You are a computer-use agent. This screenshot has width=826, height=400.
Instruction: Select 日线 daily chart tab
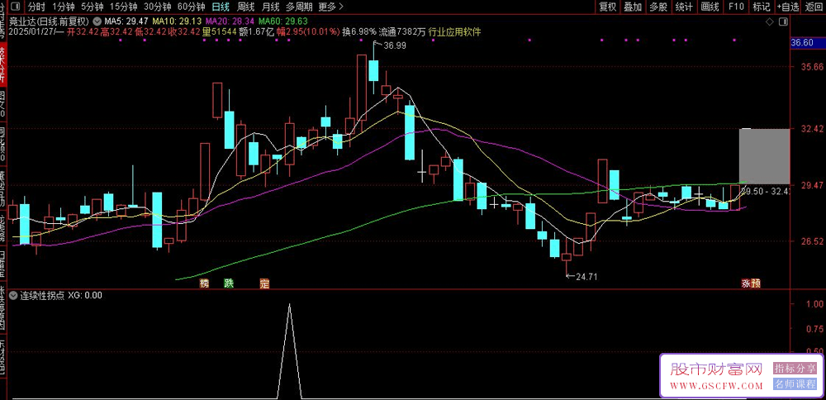(x=221, y=7)
